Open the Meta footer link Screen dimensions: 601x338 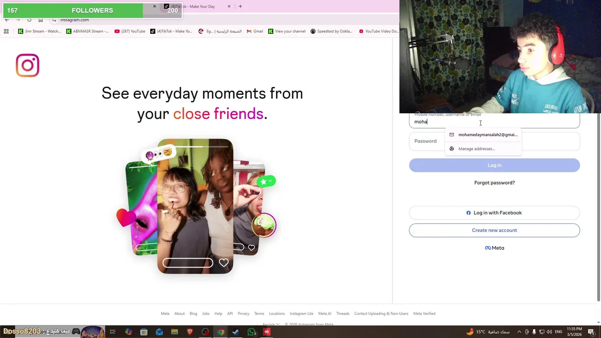[165, 314]
